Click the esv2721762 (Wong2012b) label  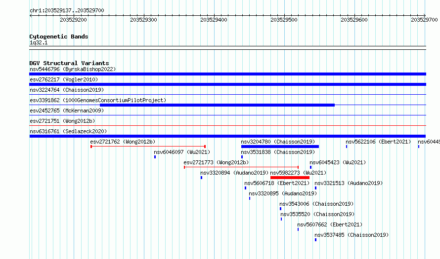pyautogui.click(x=123, y=142)
